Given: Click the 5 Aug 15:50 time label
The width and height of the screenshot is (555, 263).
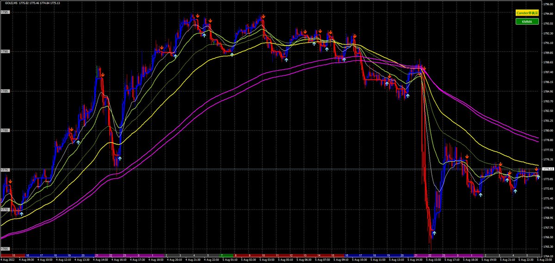Looking at the screenshot, I should 433,261.
